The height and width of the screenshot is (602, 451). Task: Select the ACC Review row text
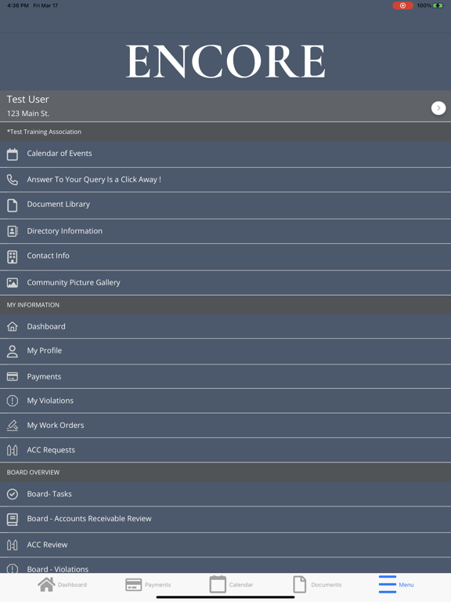[47, 545]
